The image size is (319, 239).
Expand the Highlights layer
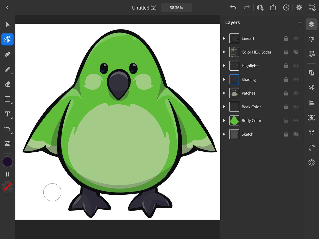(224, 66)
